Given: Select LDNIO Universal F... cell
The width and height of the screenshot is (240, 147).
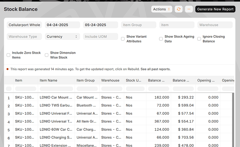Looking at the screenshot, I should pos(56,113).
